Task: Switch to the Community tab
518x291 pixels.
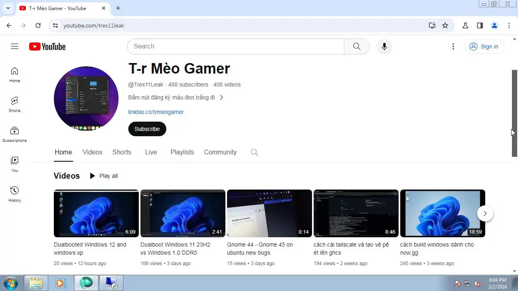Action: (220, 152)
